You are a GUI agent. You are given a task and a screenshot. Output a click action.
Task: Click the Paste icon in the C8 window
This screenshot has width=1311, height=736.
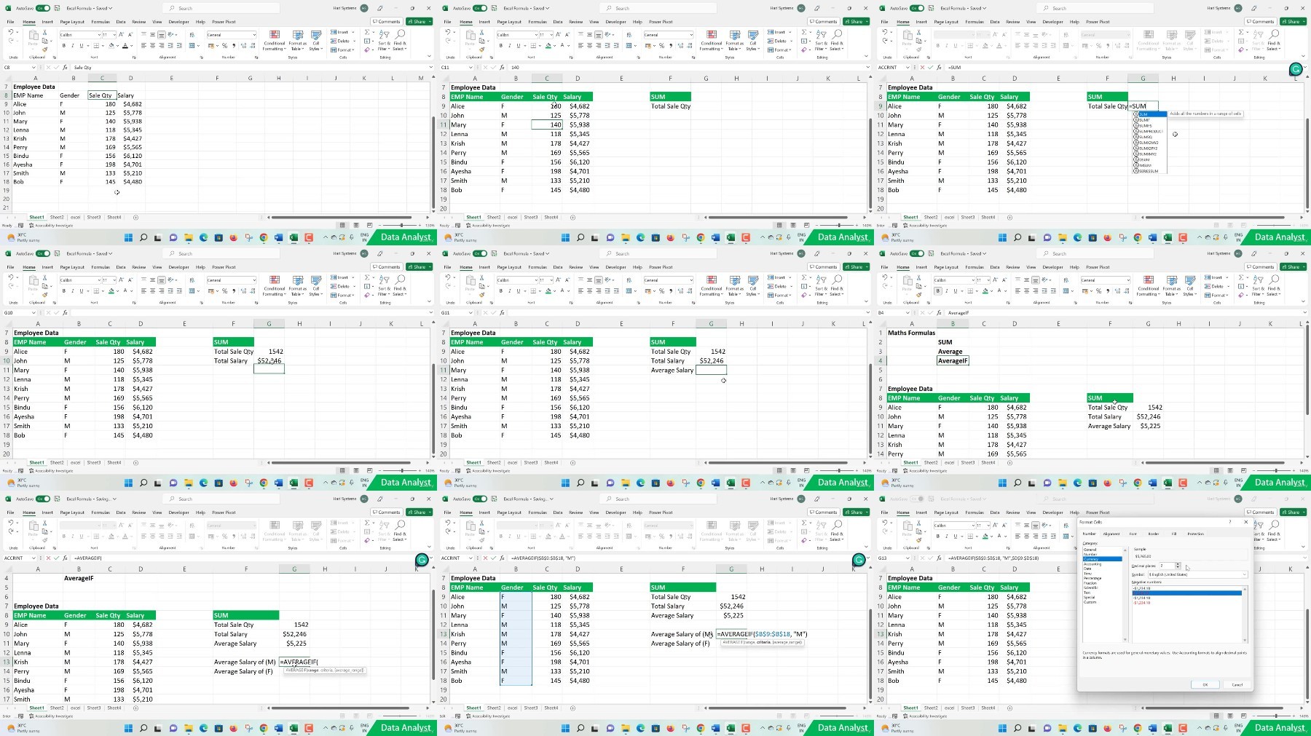tap(33, 35)
